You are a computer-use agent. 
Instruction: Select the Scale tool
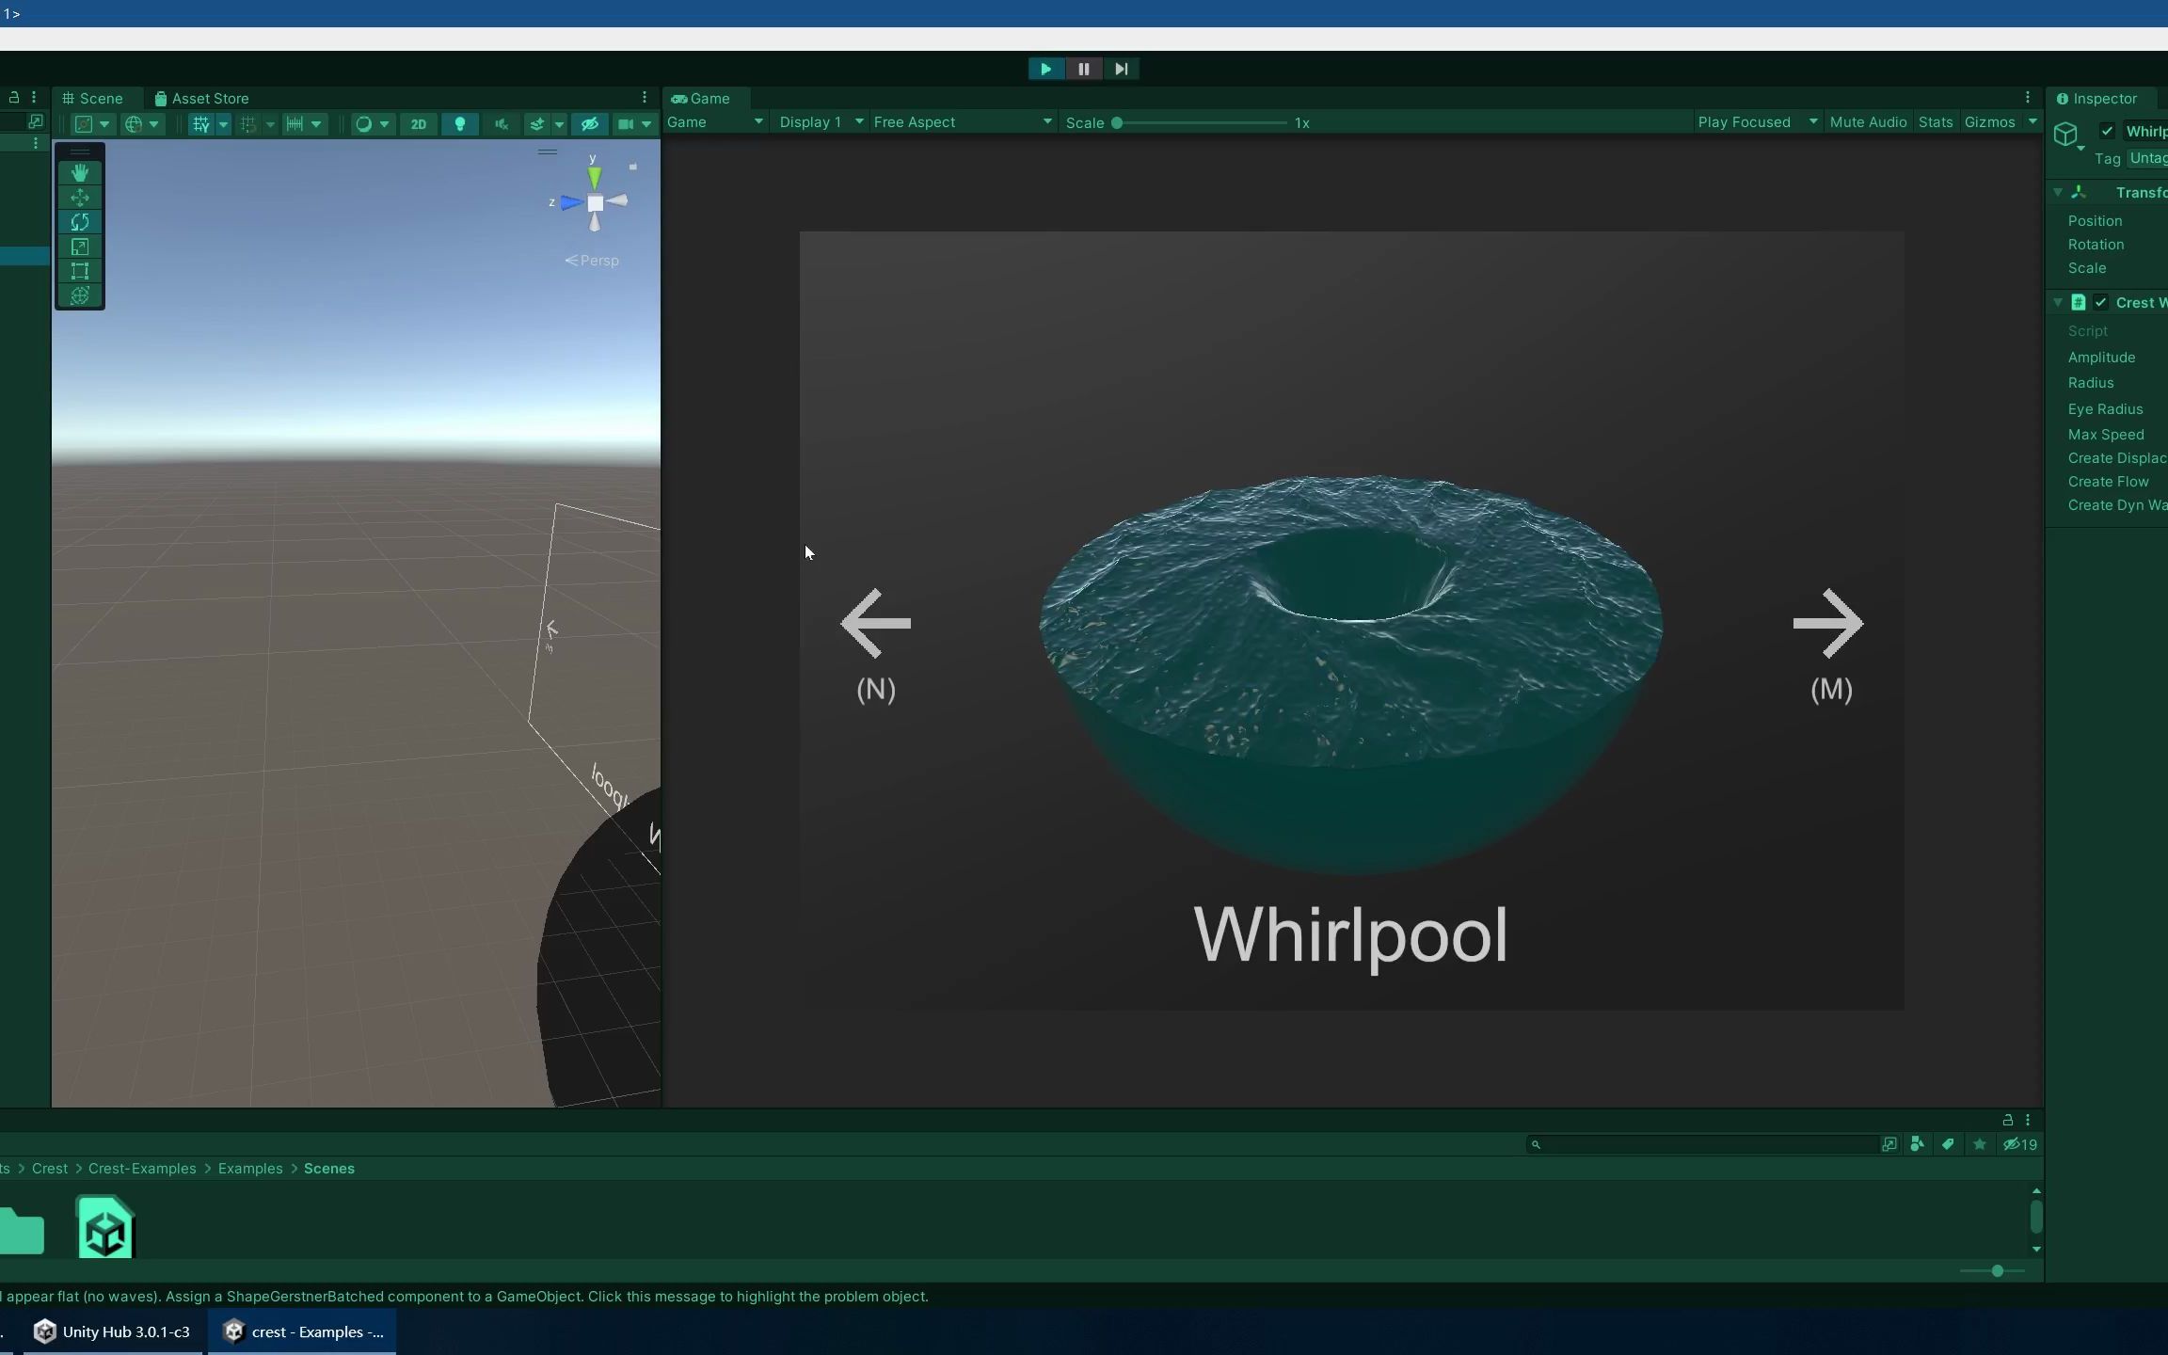(x=80, y=247)
